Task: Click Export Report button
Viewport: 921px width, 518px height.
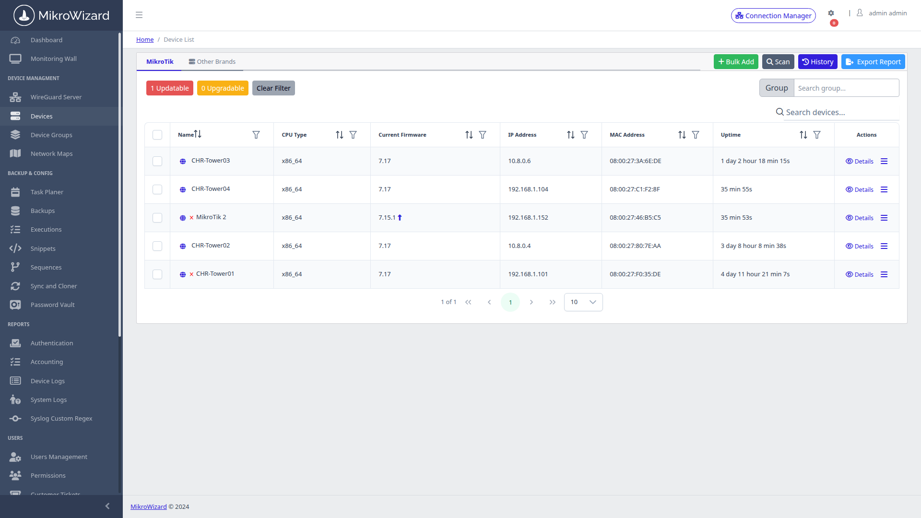Action: 873,62
